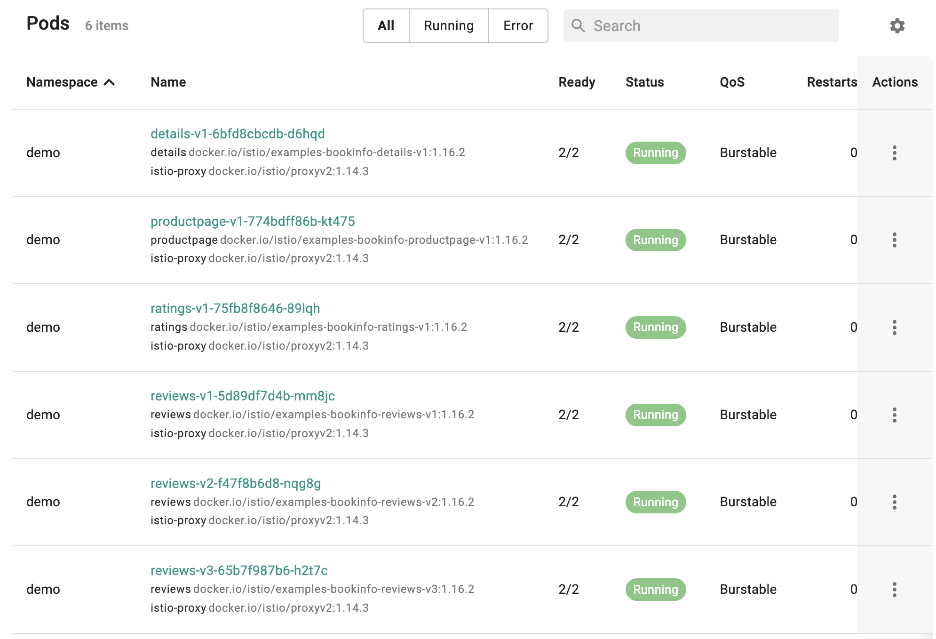
Task: Select the All filter tab
Action: coord(386,26)
